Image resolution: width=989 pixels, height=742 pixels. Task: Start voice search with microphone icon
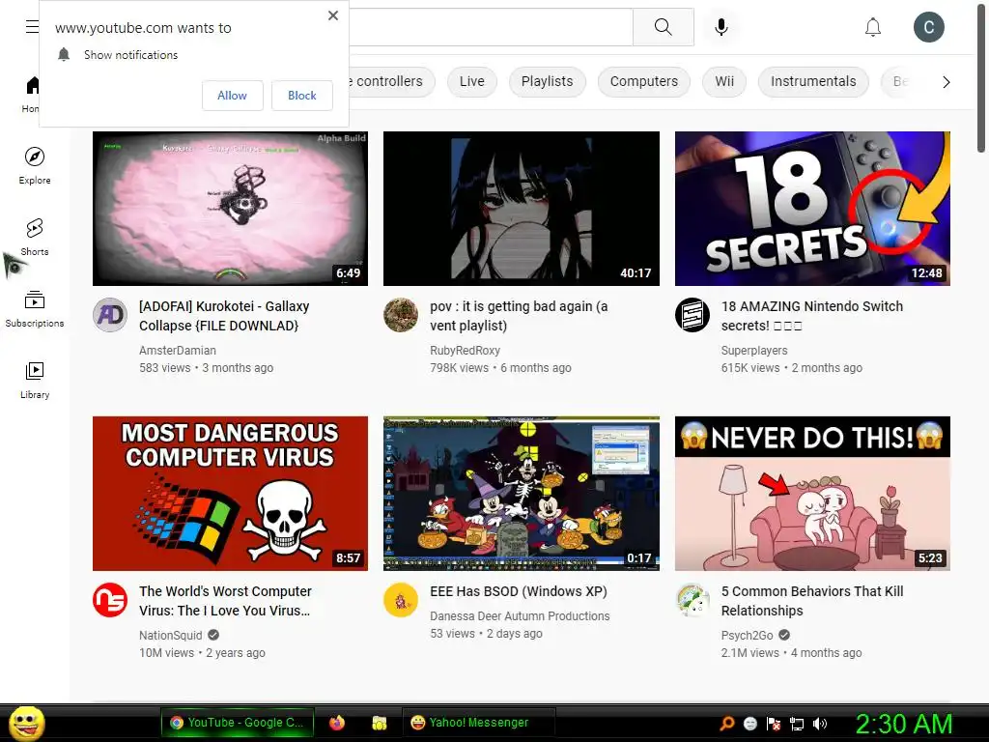(721, 27)
